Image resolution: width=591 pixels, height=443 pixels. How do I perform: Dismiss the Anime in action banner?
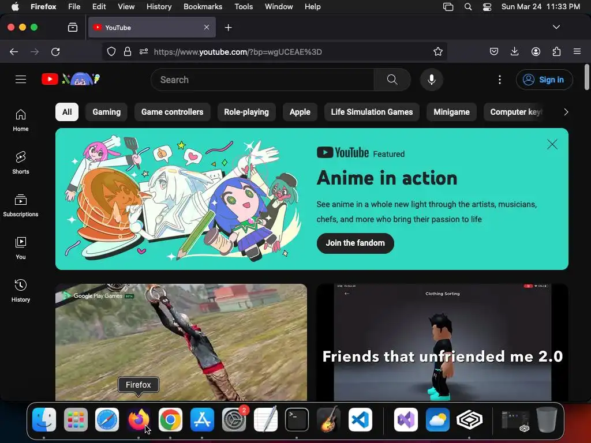[x=552, y=144]
